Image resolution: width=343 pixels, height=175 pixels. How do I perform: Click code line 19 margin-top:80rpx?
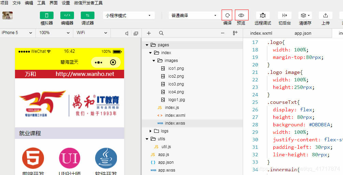pyautogui.click(x=298, y=58)
